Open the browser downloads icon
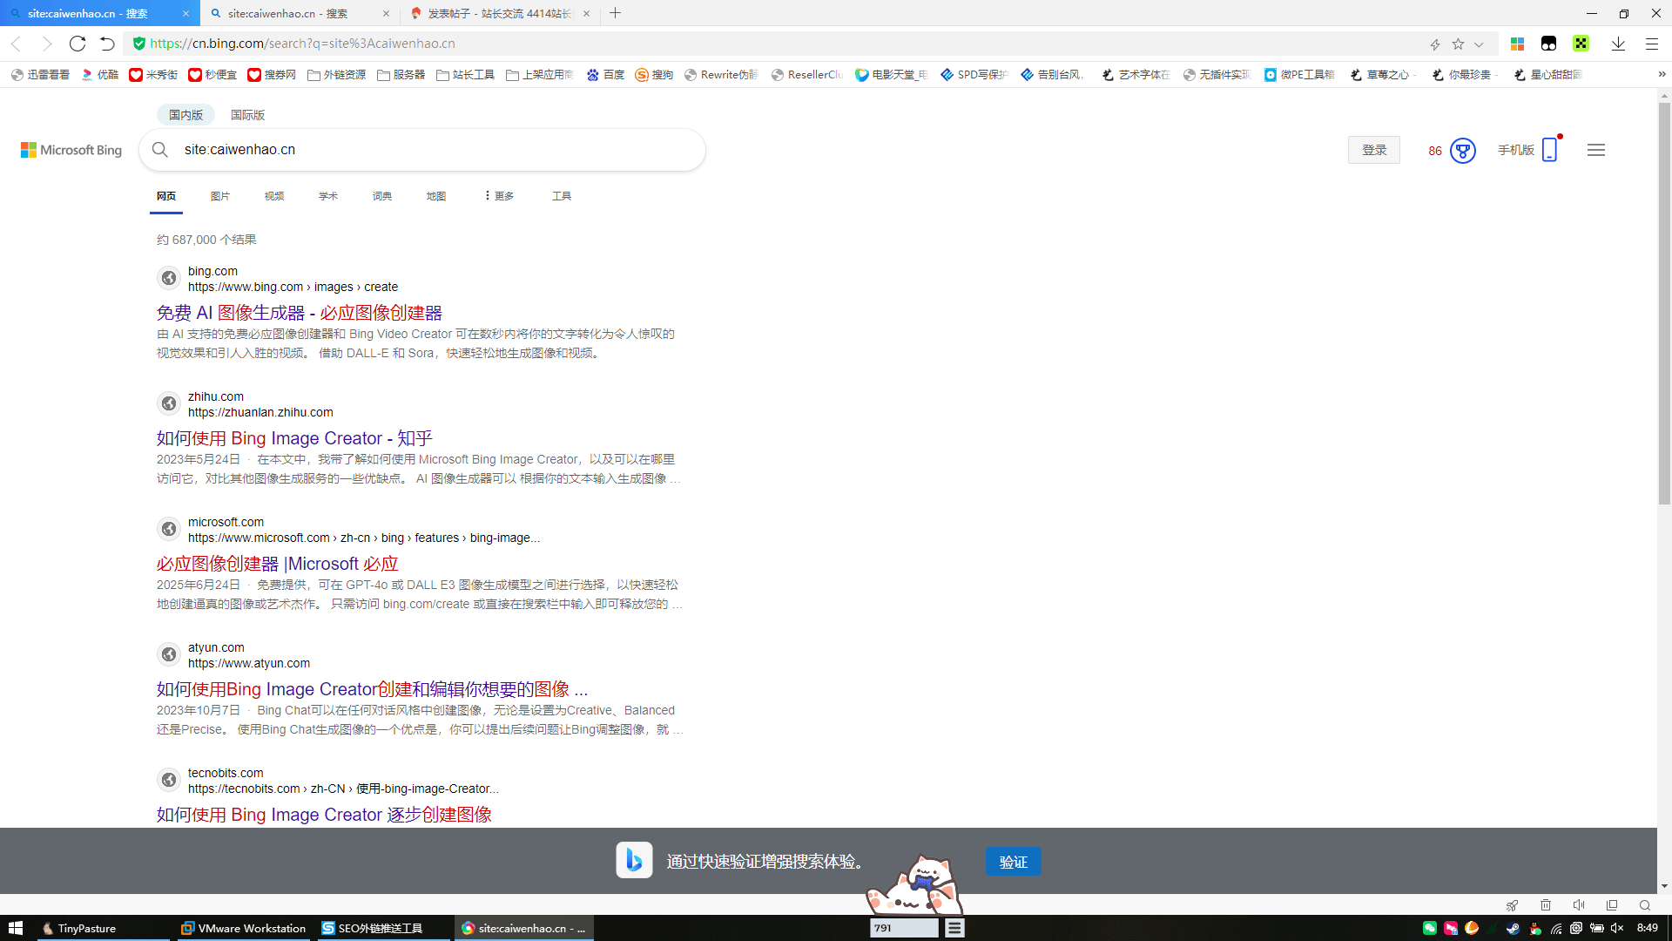The image size is (1672, 941). (1618, 44)
